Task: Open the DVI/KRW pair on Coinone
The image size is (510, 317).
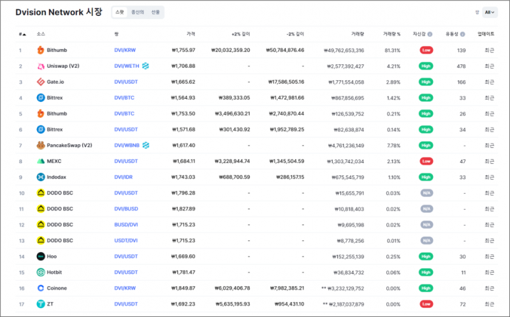Action: pyautogui.click(x=125, y=288)
